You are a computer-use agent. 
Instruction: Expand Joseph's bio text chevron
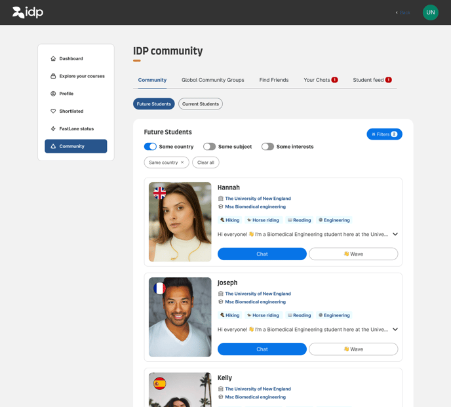(x=395, y=330)
